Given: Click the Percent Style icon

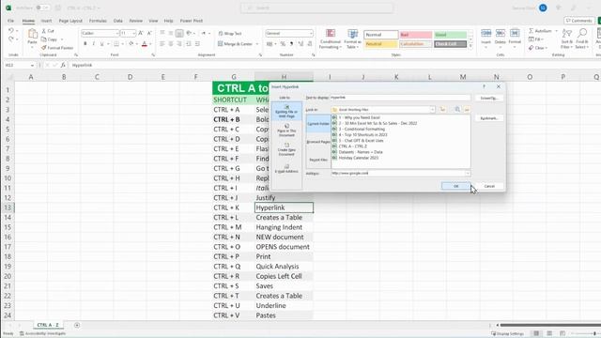Looking at the screenshot, I should pyautogui.click(x=283, y=44).
